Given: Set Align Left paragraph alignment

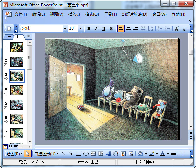Looking at the screenshot, I should coord(121,29).
